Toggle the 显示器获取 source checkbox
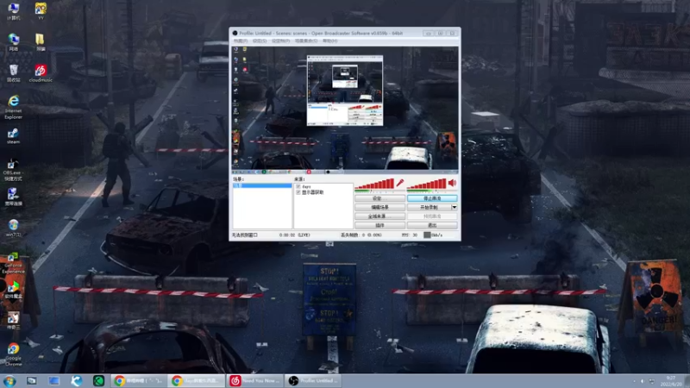Viewport: 690px width, 388px height. (x=298, y=192)
